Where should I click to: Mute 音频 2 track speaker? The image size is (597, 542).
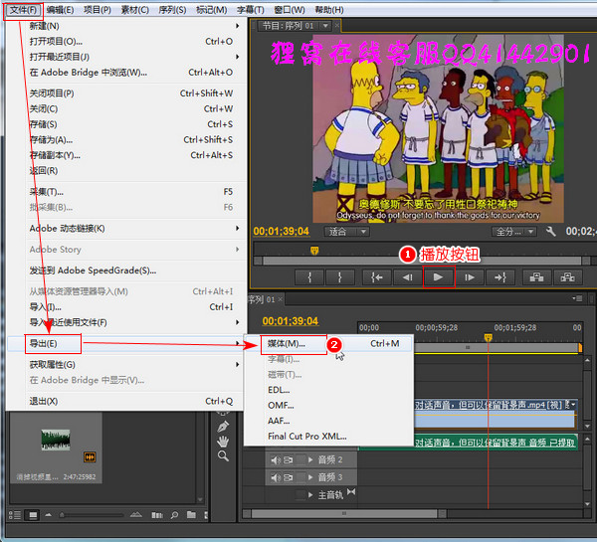pos(276,460)
